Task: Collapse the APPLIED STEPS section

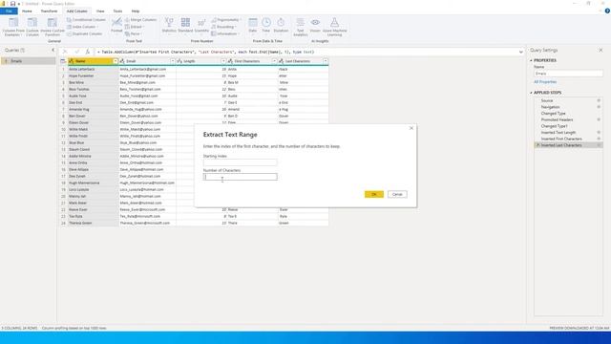Action: [531, 93]
